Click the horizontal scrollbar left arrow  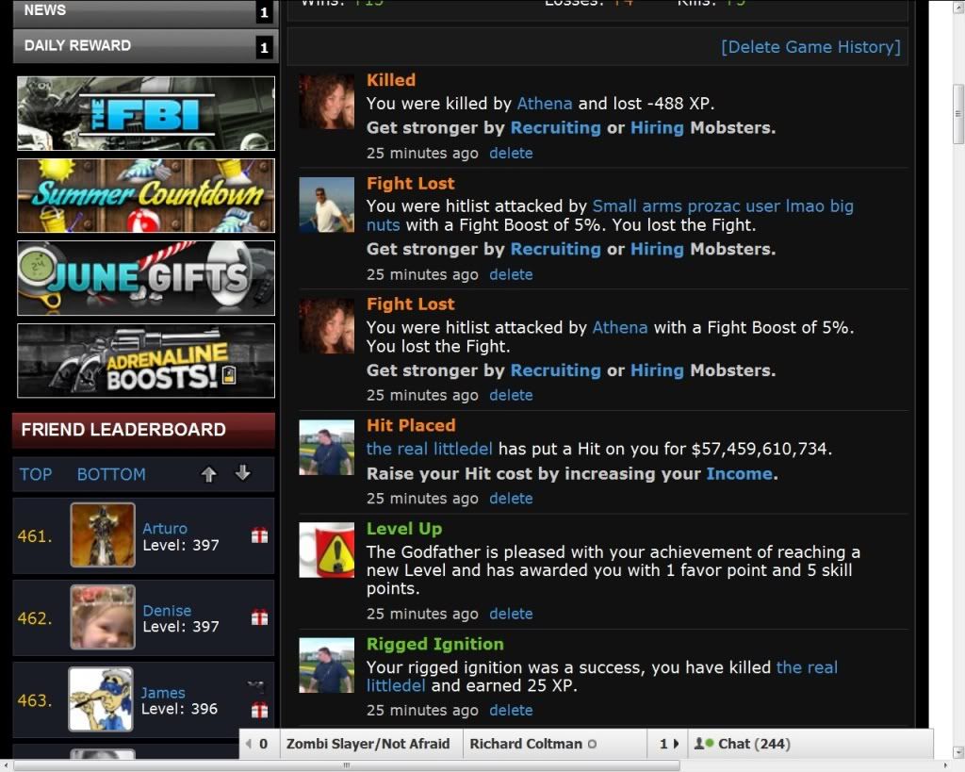(x=6, y=765)
